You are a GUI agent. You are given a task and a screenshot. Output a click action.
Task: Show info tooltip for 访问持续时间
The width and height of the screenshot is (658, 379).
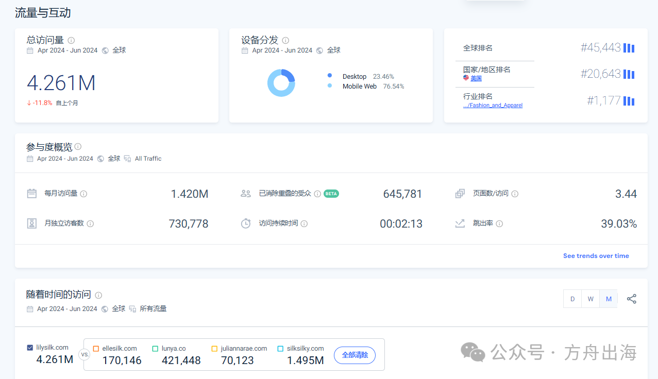304,223
